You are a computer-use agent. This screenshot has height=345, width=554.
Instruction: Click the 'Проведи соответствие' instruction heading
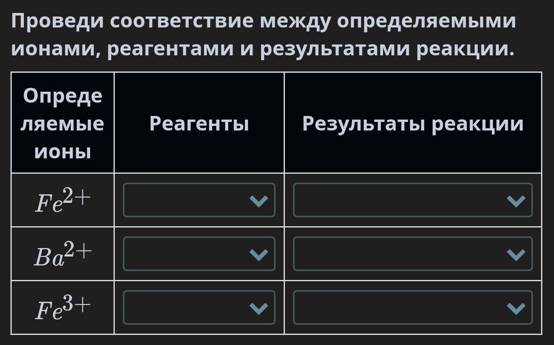(263, 34)
